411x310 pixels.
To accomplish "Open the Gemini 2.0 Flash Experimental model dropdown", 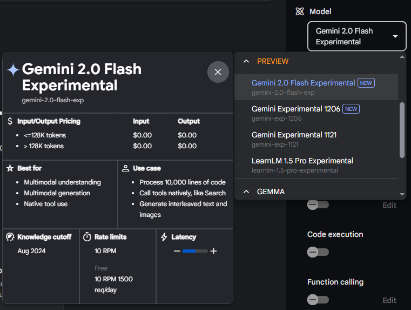I will 357,36.
